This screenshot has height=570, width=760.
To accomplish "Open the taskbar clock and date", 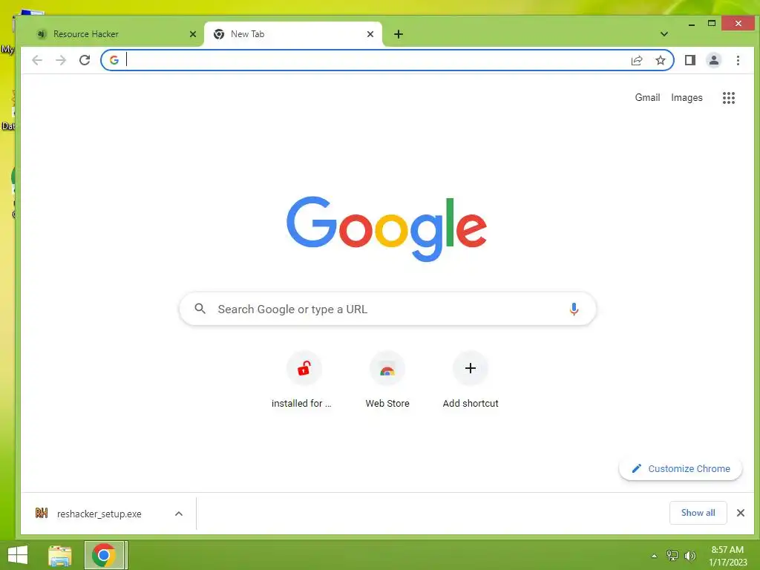I will click(x=727, y=556).
